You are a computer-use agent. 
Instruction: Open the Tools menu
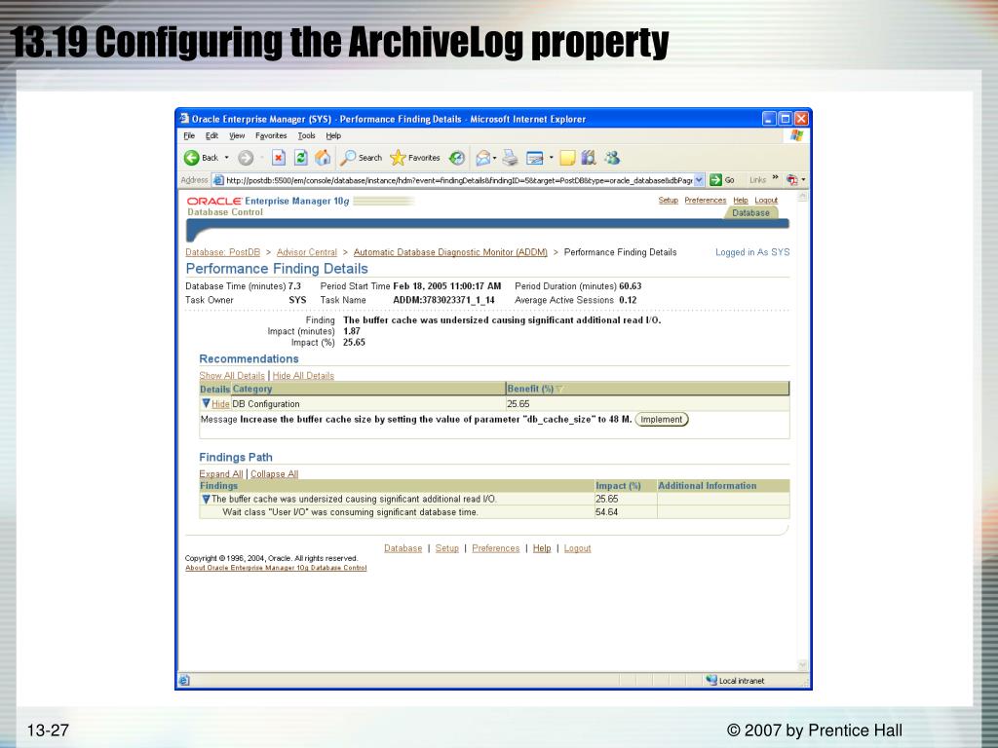coord(306,135)
